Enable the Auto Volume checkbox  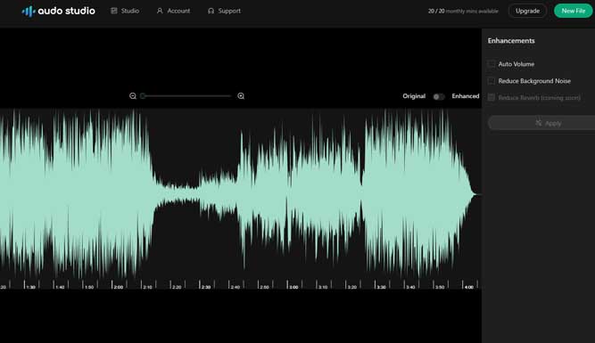492,64
